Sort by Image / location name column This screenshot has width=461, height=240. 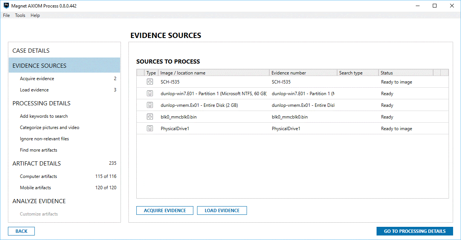click(x=214, y=73)
